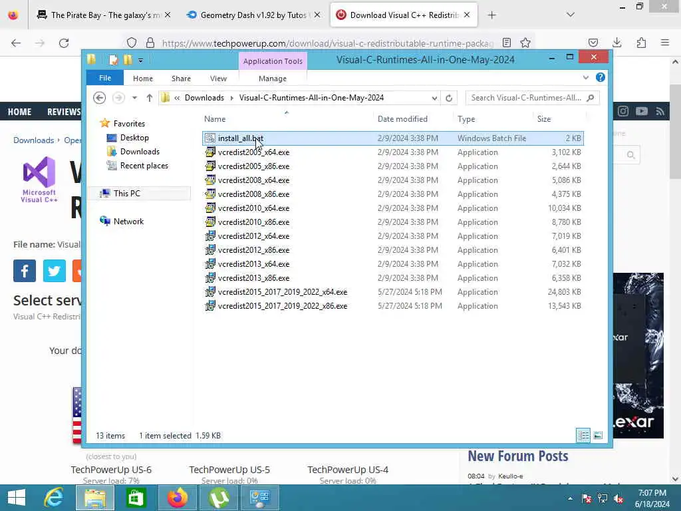Viewport: 681px width, 511px height.
Task: Launch Internet Explorer from taskbar
Action: (x=54, y=498)
